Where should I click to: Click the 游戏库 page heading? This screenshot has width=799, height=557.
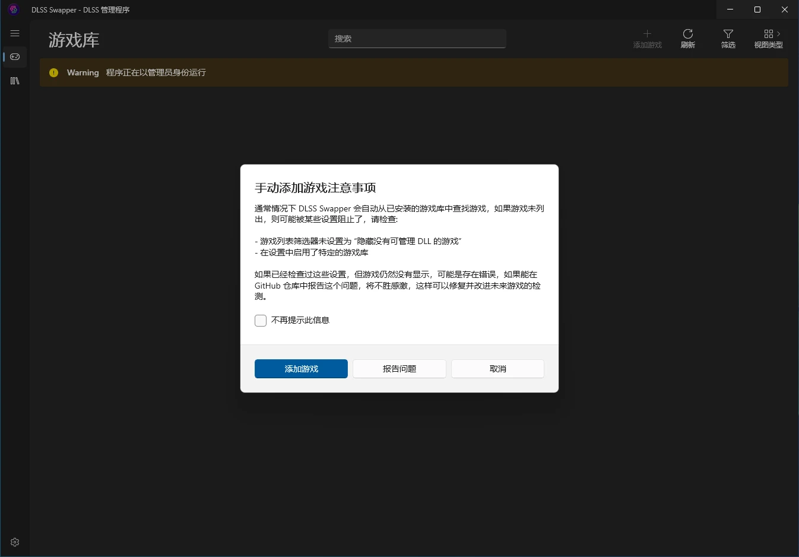(x=74, y=40)
